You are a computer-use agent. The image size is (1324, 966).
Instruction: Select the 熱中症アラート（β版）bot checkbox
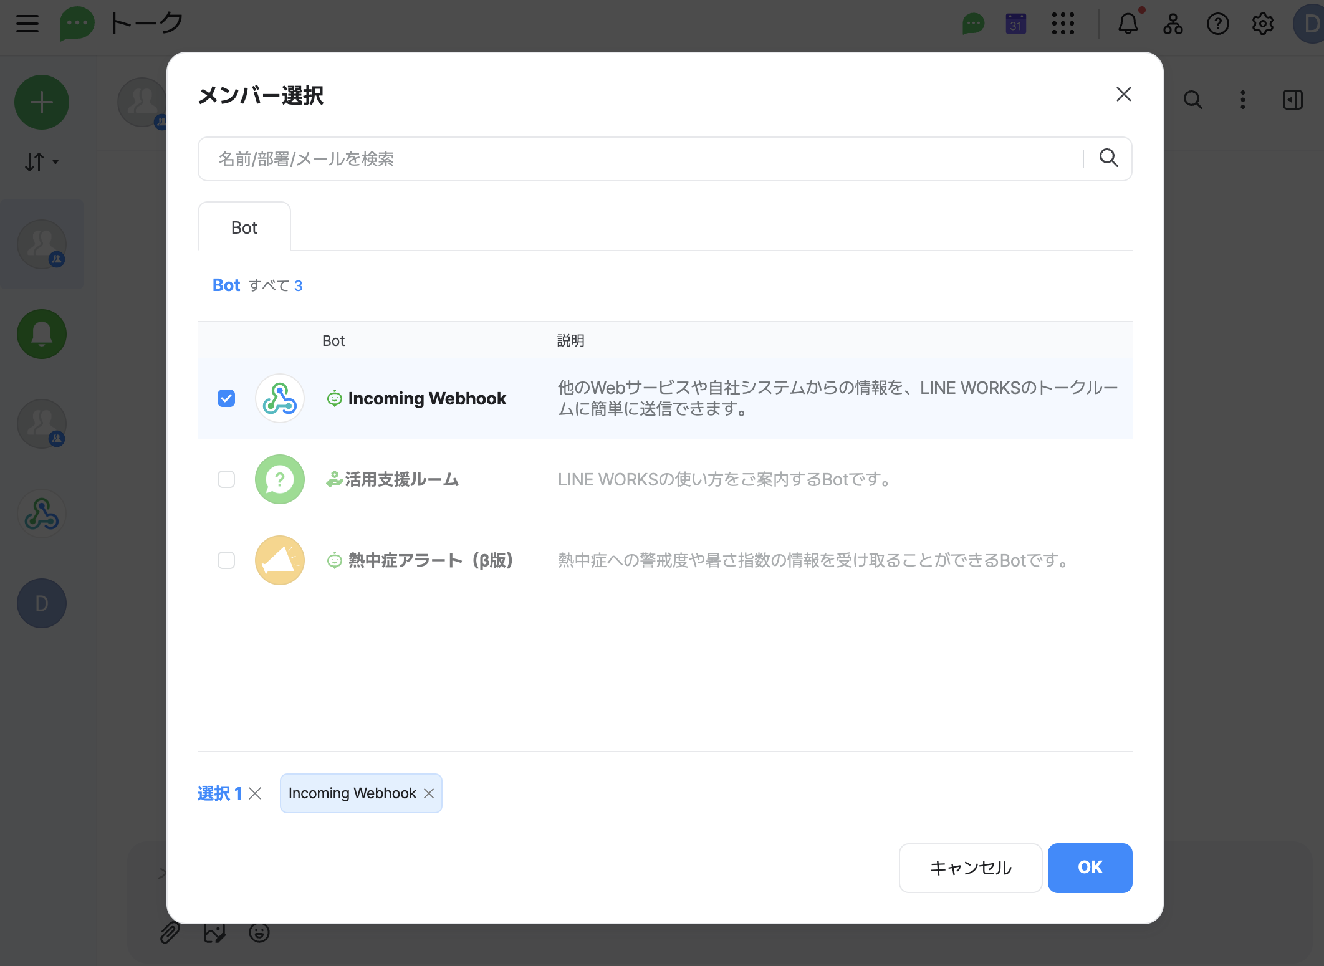point(226,560)
